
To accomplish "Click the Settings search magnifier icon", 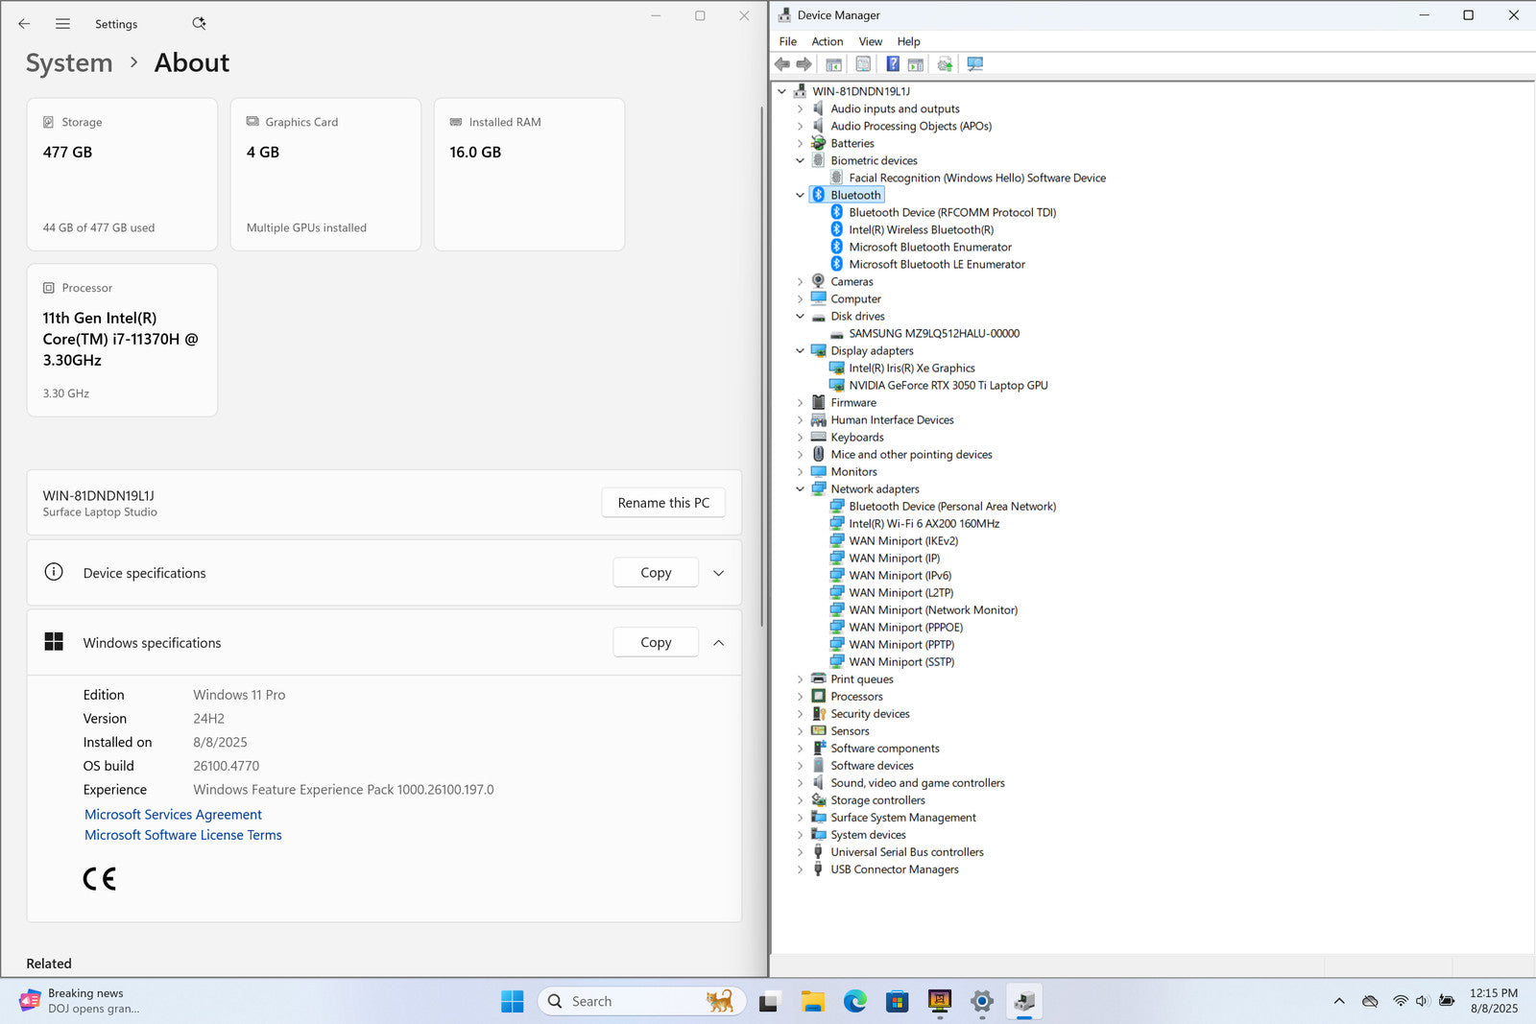I will click(x=199, y=24).
